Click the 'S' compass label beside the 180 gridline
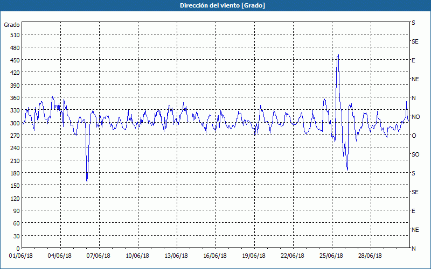 click(413, 173)
